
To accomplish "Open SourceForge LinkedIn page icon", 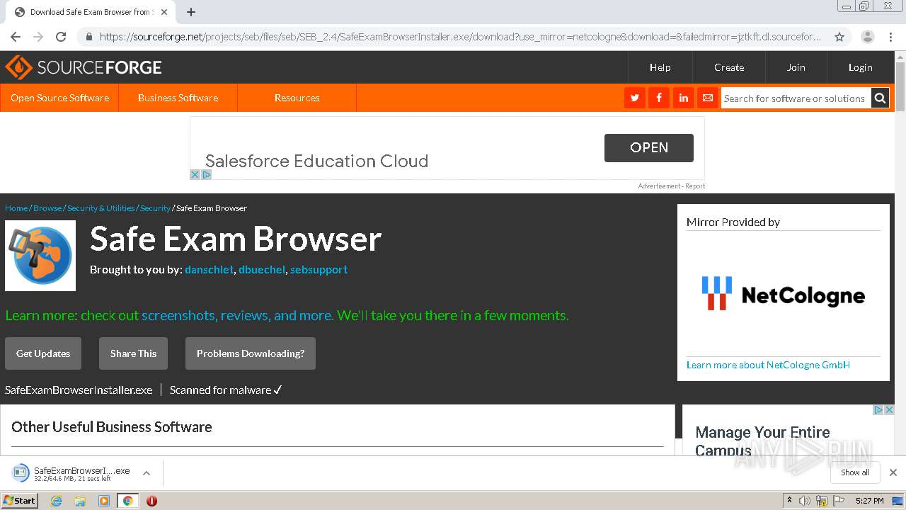I will click(683, 98).
